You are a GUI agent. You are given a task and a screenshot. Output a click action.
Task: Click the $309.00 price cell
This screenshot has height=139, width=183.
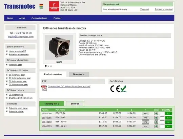(x=103, y=113)
